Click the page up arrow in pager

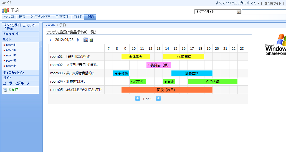pyautogui.click(x=138, y=98)
